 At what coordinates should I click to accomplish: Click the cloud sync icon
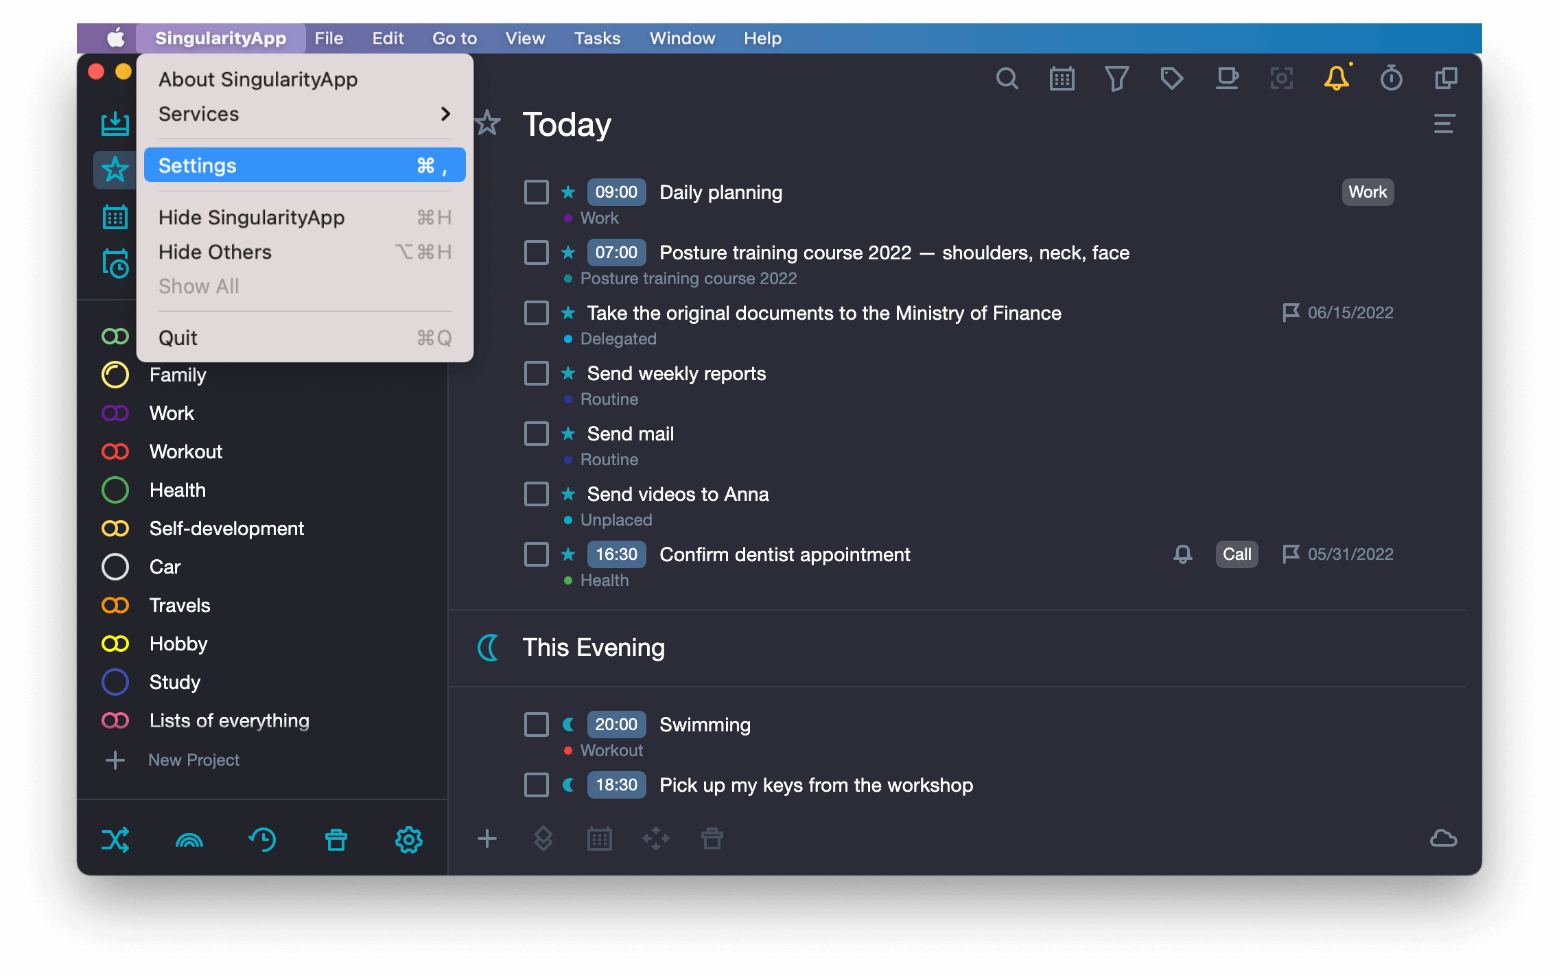[x=1444, y=838]
